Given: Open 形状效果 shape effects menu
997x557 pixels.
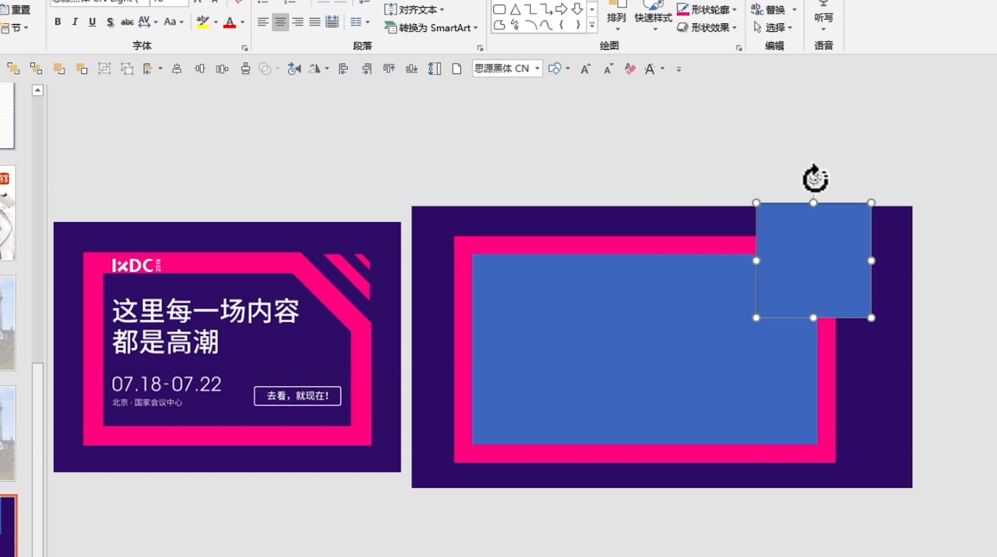Looking at the screenshot, I should click(707, 28).
